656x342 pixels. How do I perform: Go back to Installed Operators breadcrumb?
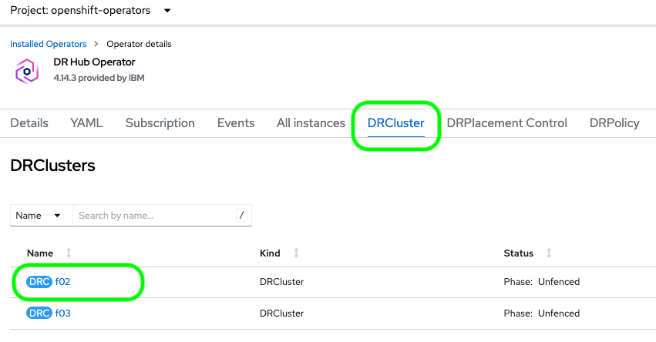[49, 44]
